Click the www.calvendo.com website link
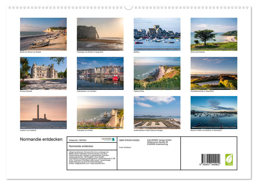Screen dimensions: 257x185 tap(98, 163)
